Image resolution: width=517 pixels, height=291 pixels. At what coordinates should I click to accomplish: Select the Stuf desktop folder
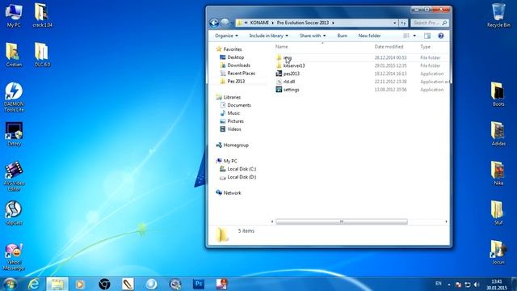coord(498,213)
